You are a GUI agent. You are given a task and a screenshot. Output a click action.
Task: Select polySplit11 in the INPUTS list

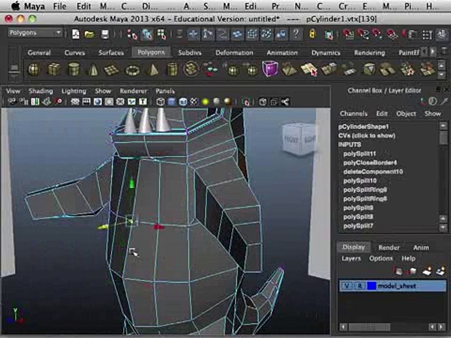[x=359, y=154]
